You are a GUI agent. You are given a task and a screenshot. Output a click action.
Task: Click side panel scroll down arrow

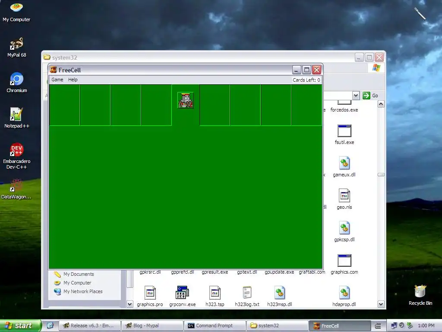(x=129, y=304)
